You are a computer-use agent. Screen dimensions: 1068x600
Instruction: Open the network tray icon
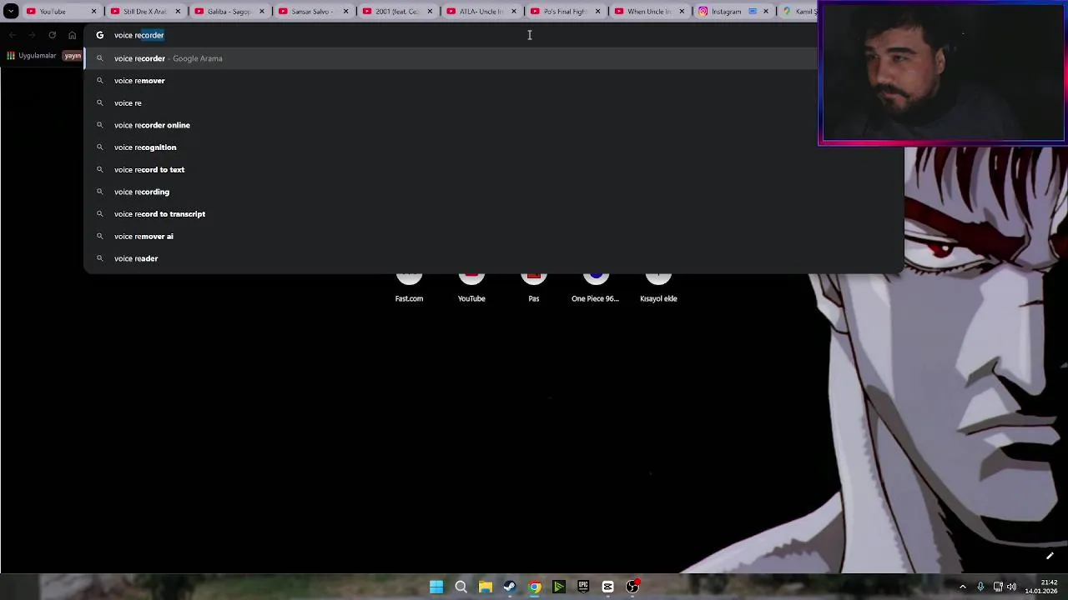click(x=998, y=587)
